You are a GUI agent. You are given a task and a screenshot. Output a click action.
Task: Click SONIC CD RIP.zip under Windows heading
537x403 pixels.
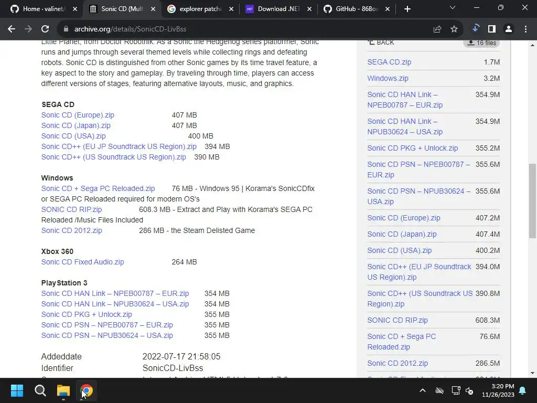[x=71, y=209]
